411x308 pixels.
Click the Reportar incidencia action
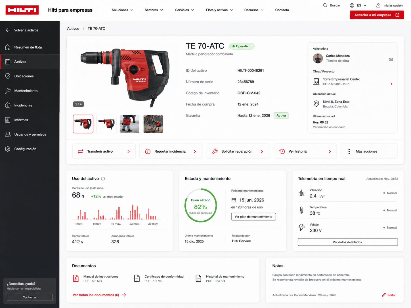171,151
